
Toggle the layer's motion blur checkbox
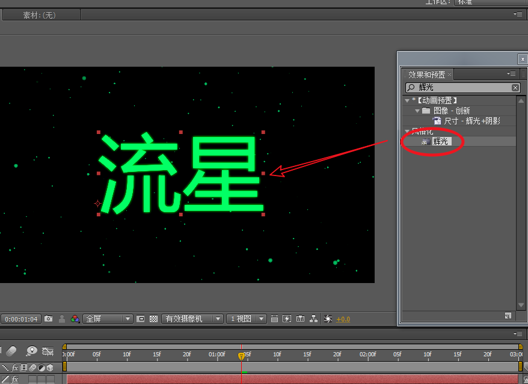pos(32,379)
